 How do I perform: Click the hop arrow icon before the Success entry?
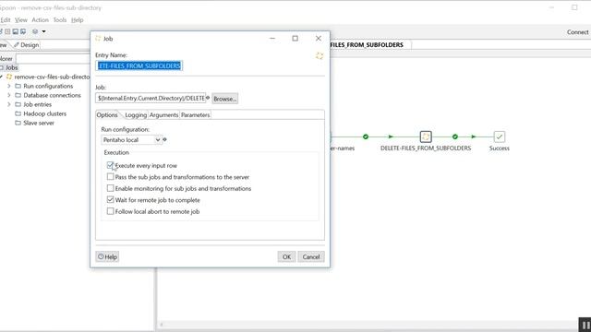474,136
